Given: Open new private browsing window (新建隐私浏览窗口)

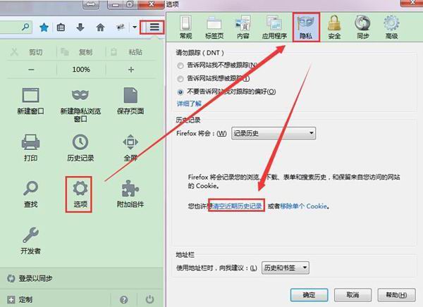Looking at the screenshot, I should pos(80,105).
